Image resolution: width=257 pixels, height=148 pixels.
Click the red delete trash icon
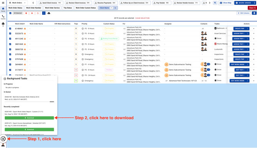point(32,13)
